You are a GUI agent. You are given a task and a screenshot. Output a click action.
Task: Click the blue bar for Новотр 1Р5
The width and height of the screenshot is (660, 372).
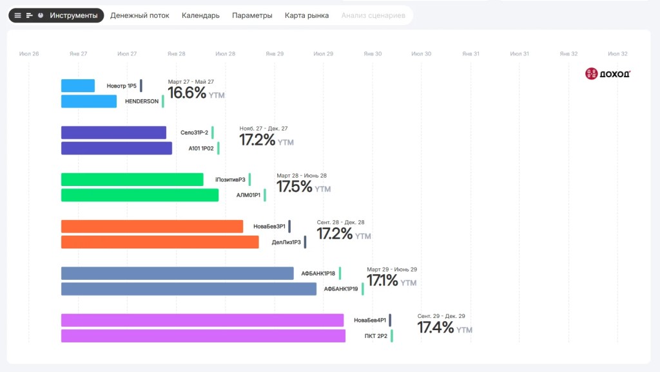click(78, 86)
